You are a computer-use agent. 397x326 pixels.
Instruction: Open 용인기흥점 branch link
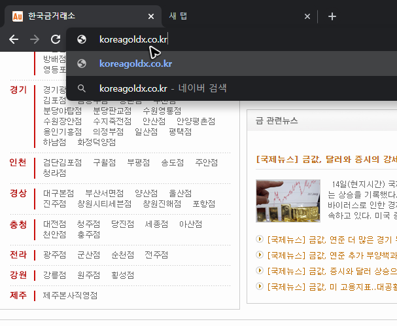(x=63, y=132)
